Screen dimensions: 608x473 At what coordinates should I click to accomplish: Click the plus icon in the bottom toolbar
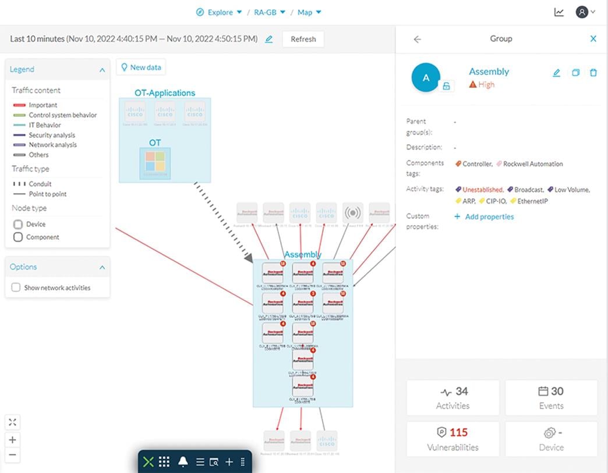(x=229, y=461)
